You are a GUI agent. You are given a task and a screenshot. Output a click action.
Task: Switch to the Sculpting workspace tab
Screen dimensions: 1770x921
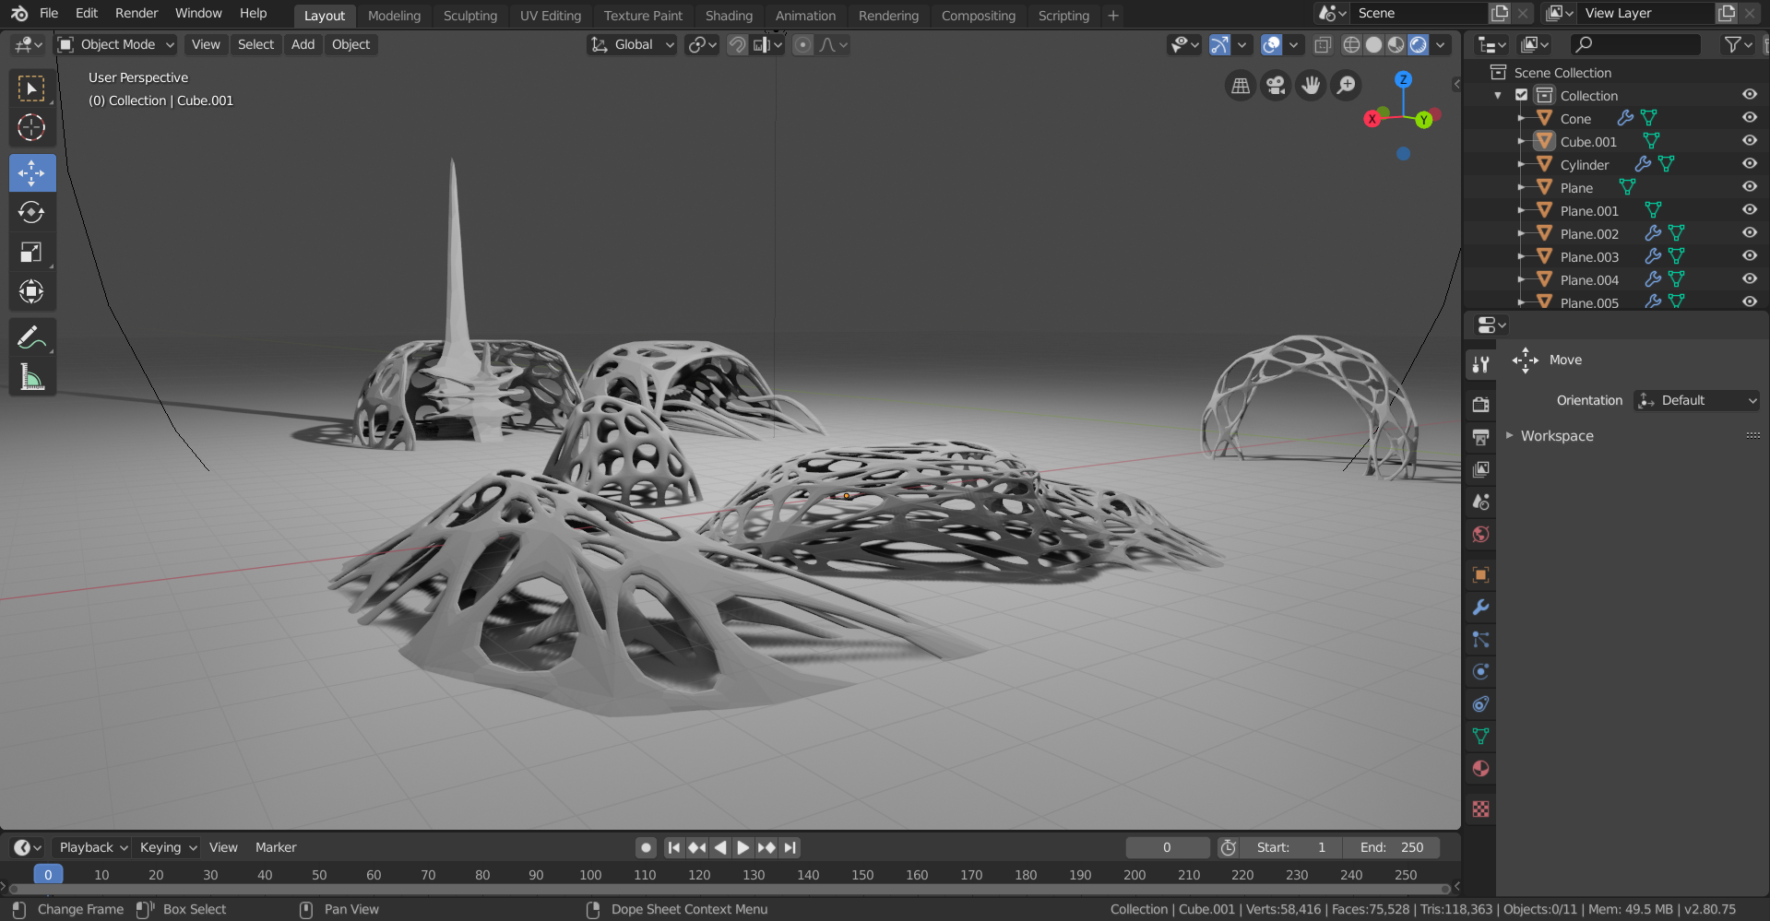tap(469, 16)
